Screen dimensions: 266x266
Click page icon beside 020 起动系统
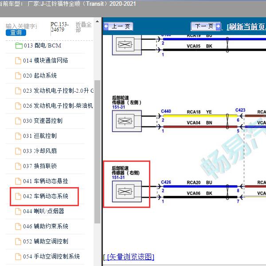18,76
